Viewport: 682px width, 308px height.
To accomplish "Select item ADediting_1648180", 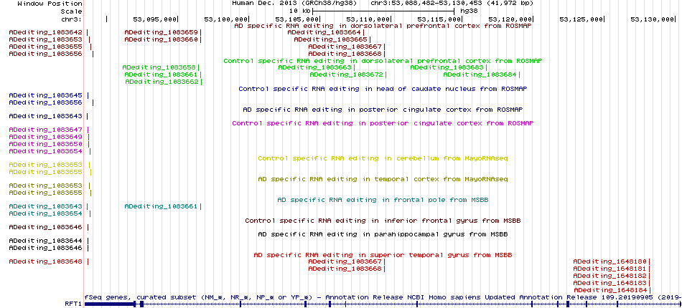I will [610, 261].
